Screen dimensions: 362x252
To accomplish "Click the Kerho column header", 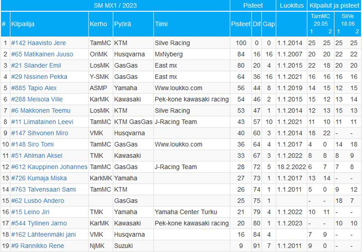I will coord(98,24).
